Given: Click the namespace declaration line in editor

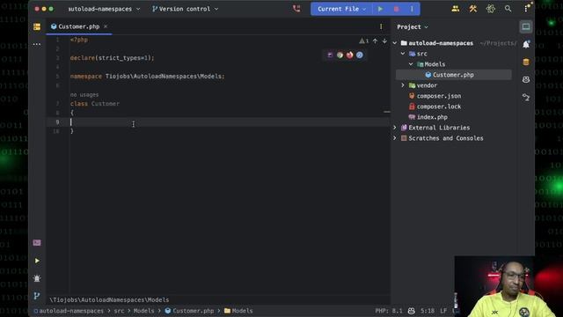Looking at the screenshot, I should (147, 77).
